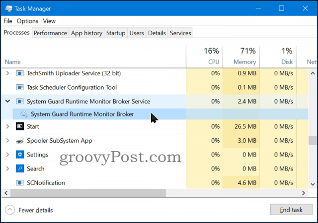This screenshot has width=318, height=223.
Task: Collapse System Guard Runtime Monitor Broker Service
Action: click(x=7, y=101)
